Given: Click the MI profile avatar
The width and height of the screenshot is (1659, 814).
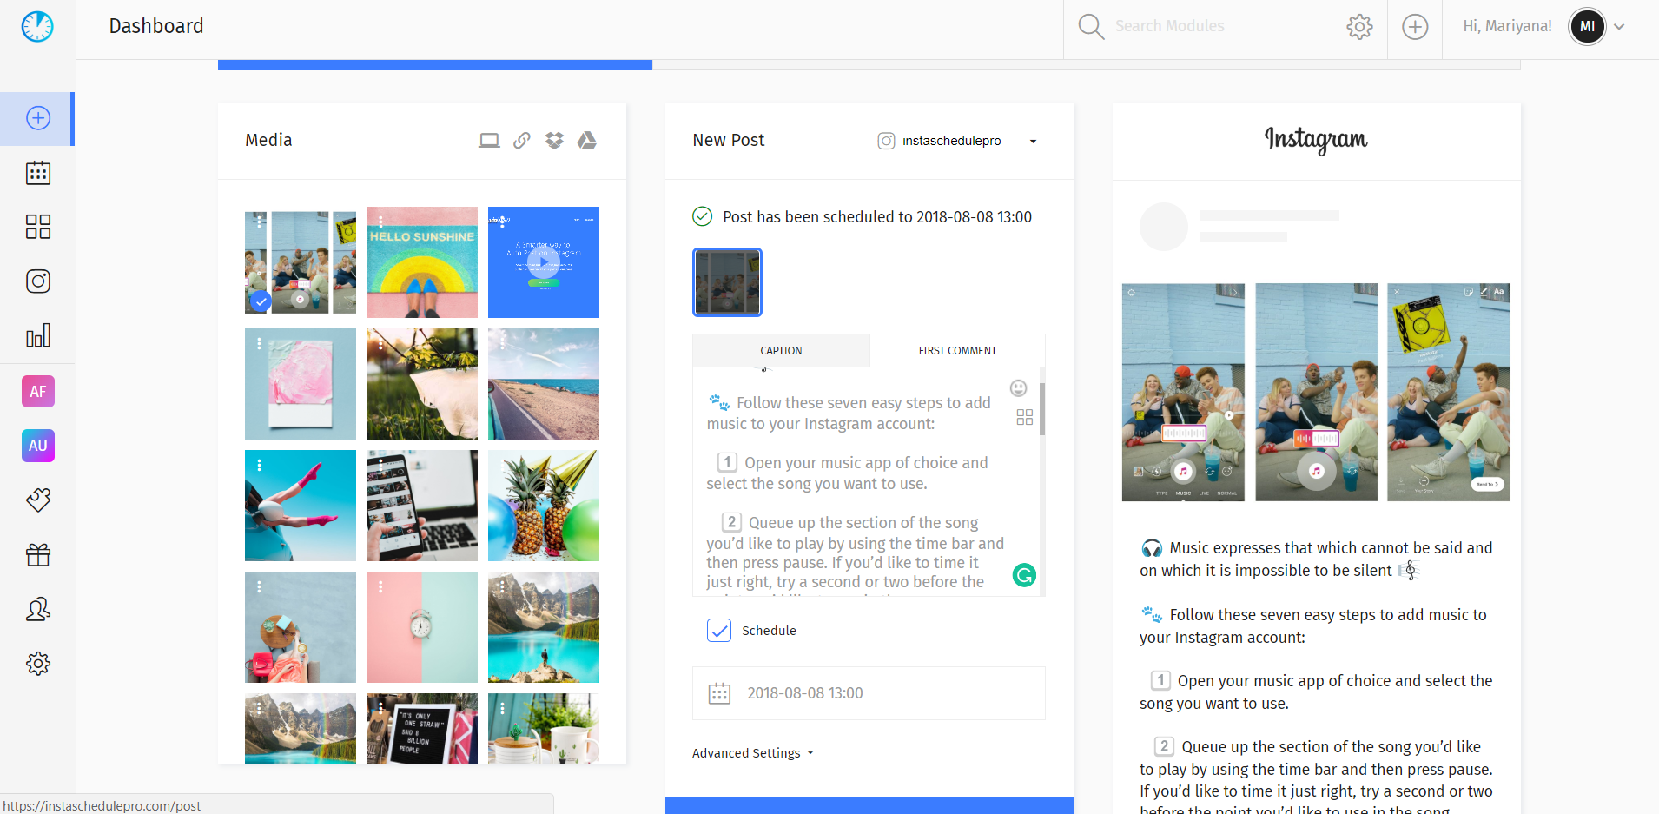Looking at the screenshot, I should pyautogui.click(x=1586, y=26).
